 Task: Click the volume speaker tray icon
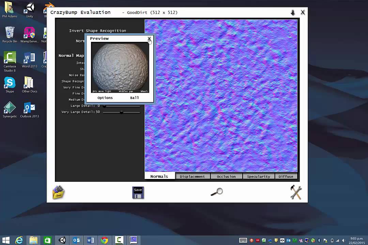click(x=343, y=241)
